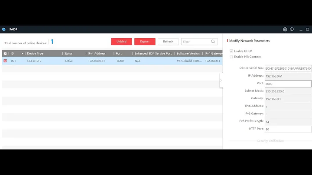312x175 pixels.
Task: Click the search magnifier icon in Filter
Action: [x=213, y=42]
